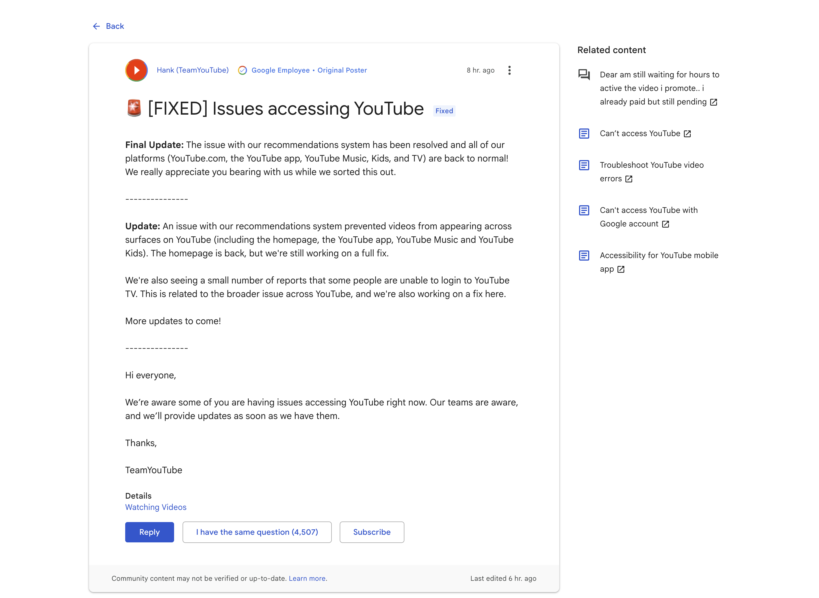Click the TeamYouTube channel avatar icon

(136, 70)
